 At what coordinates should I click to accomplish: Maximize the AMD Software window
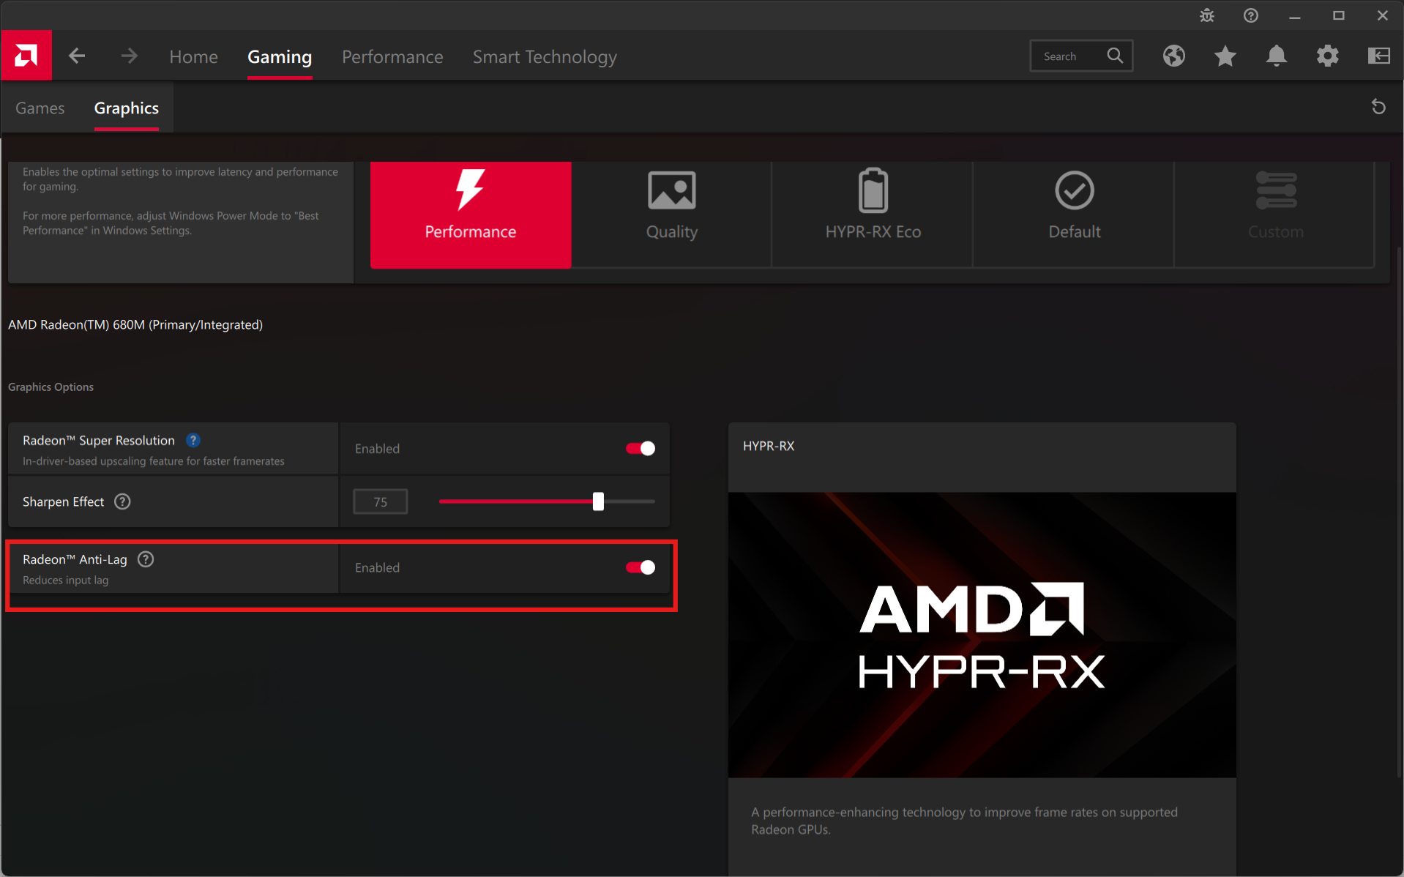(1339, 15)
